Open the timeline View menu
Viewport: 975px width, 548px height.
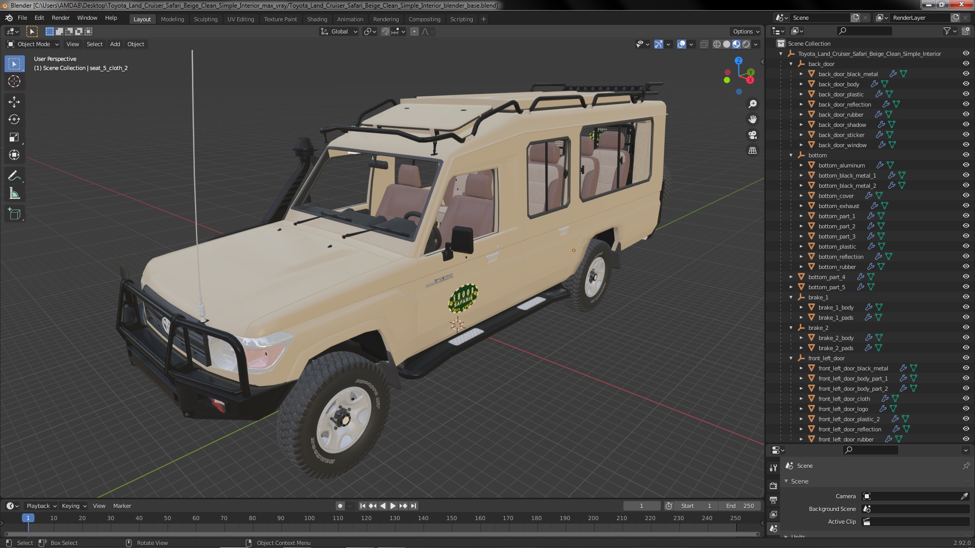pos(99,506)
